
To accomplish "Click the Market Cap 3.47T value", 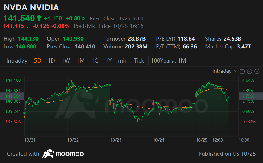I will (x=244, y=47).
